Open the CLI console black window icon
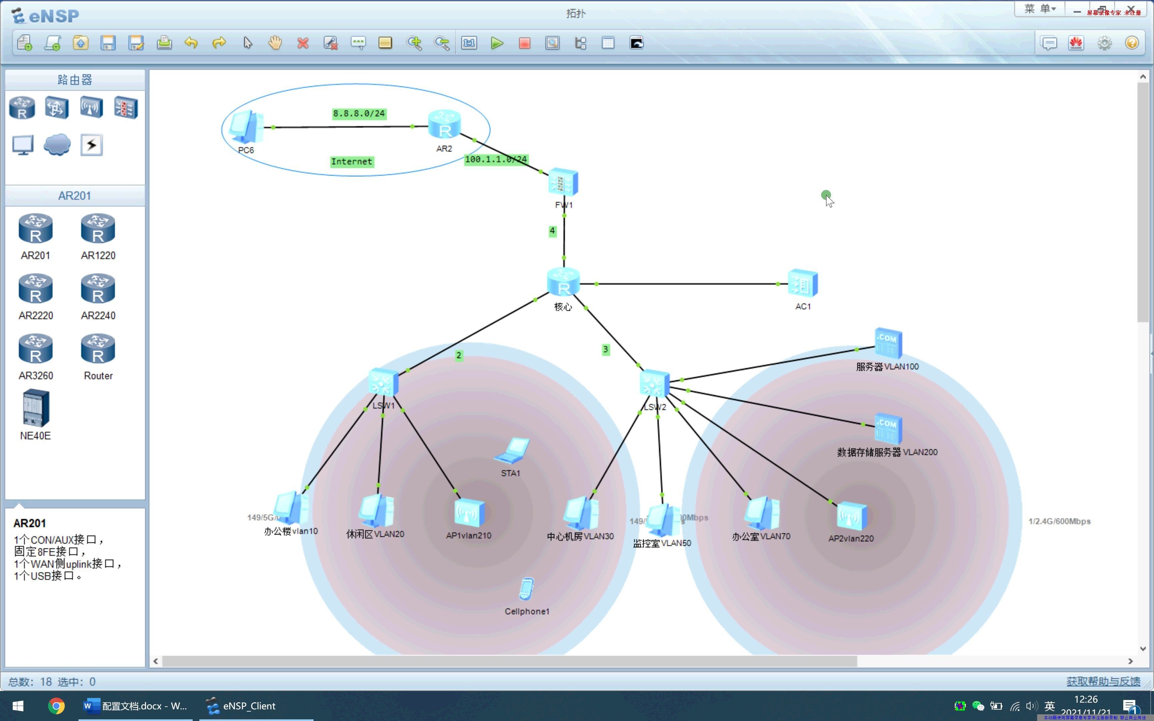The image size is (1154, 721). (x=636, y=43)
